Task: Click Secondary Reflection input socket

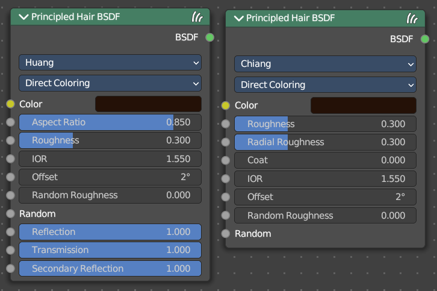Action: [11, 268]
